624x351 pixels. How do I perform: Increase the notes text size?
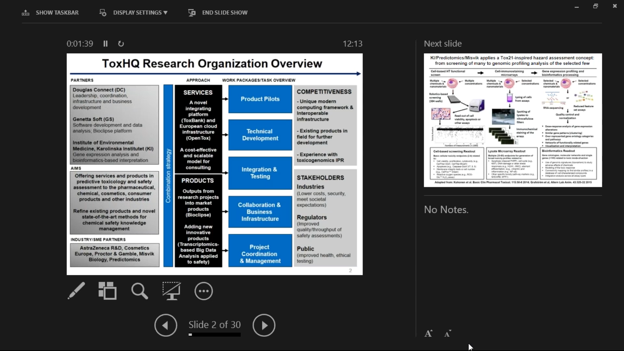tap(428, 333)
